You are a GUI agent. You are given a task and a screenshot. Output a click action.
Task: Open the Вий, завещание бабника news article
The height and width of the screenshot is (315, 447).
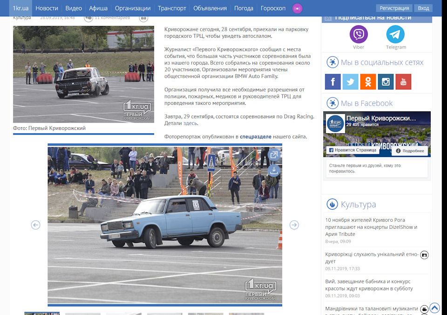point(369,285)
